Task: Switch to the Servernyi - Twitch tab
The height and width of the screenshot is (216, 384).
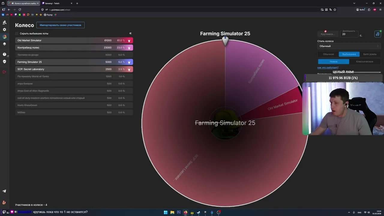Action: point(57,3)
